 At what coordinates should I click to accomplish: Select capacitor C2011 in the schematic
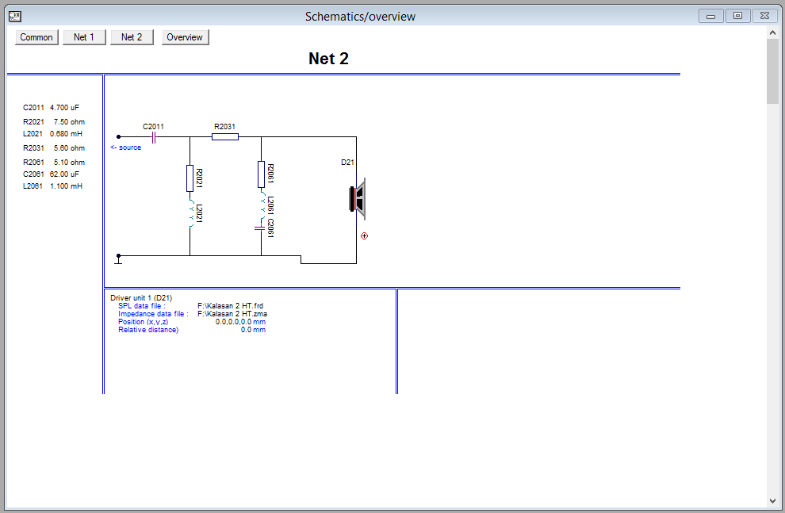point(154,136)
